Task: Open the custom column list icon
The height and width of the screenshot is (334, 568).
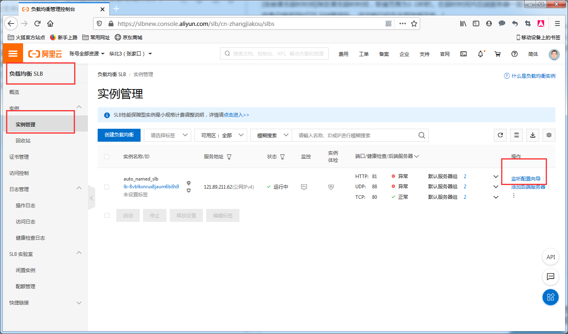Action: click(x=516, y=135)
